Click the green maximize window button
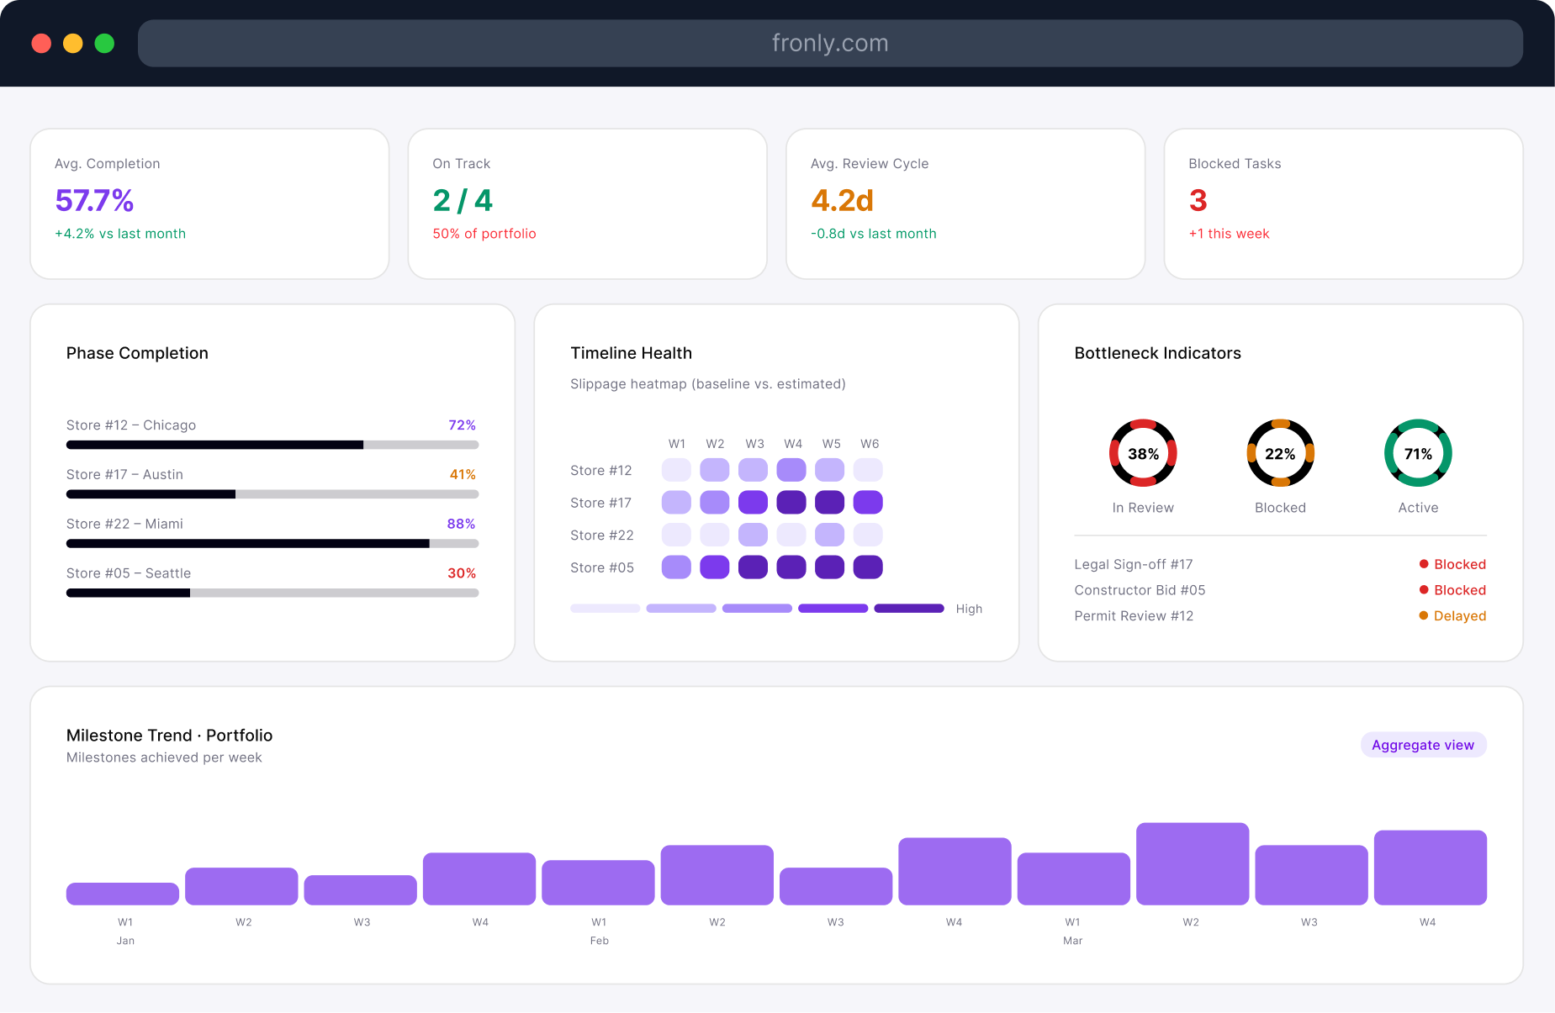Image resolution: width=1555 pixels, height=1013 pixels. 104,43
